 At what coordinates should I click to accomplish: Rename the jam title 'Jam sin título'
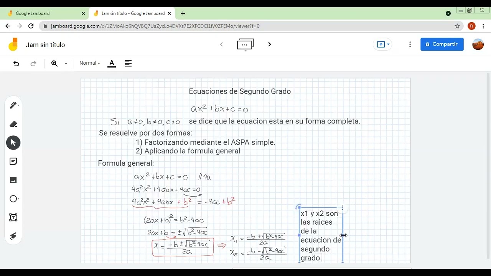(45, 45)
